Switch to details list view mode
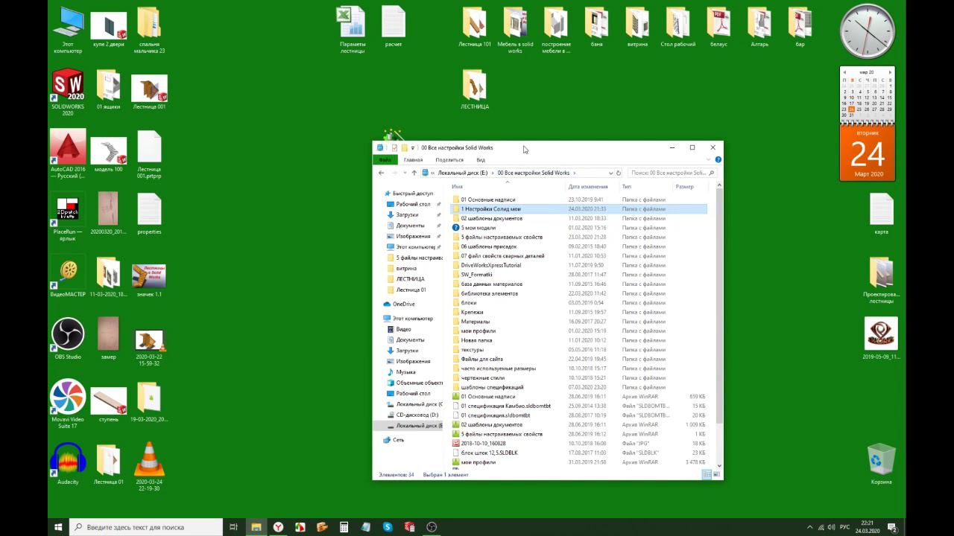 (x=707, y=474)
